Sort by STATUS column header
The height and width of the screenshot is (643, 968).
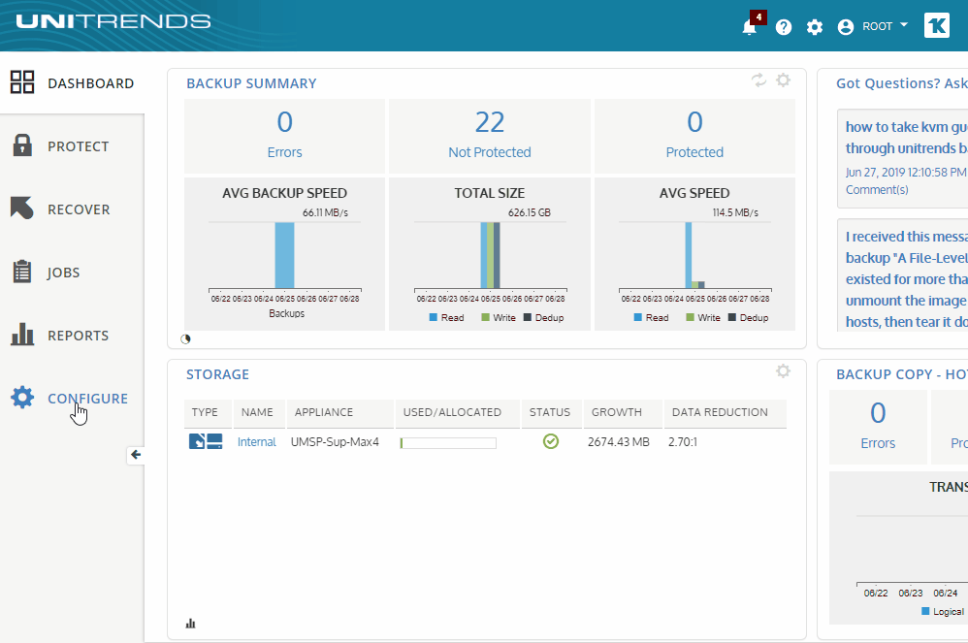[x=551, y=413]
